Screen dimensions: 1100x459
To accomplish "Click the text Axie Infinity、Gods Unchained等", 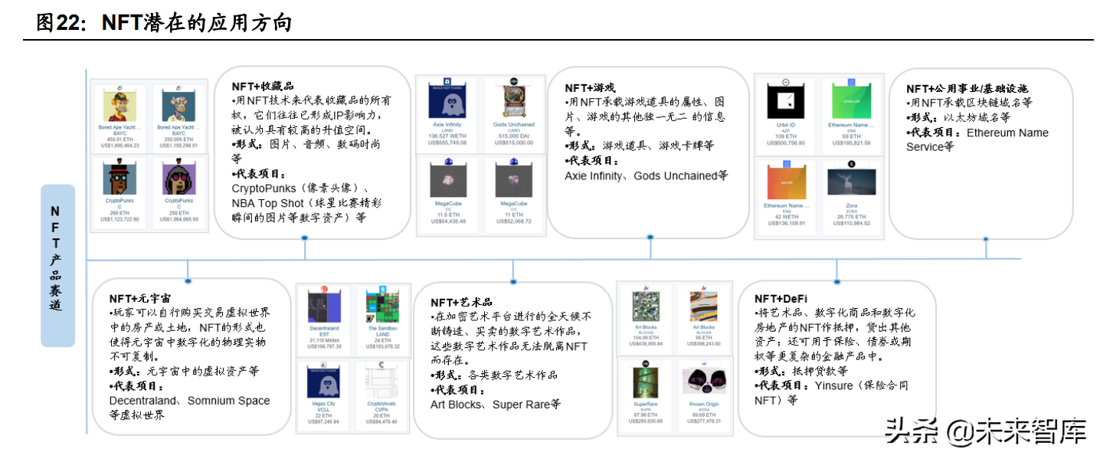I will pos(647,175).
